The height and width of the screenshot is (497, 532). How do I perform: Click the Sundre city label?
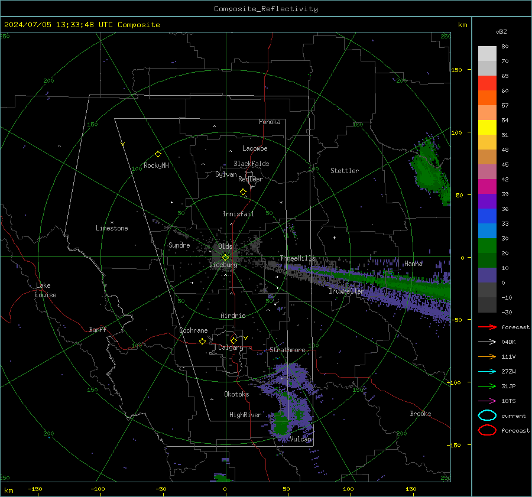pyautogui.click(x=179, y=245)
